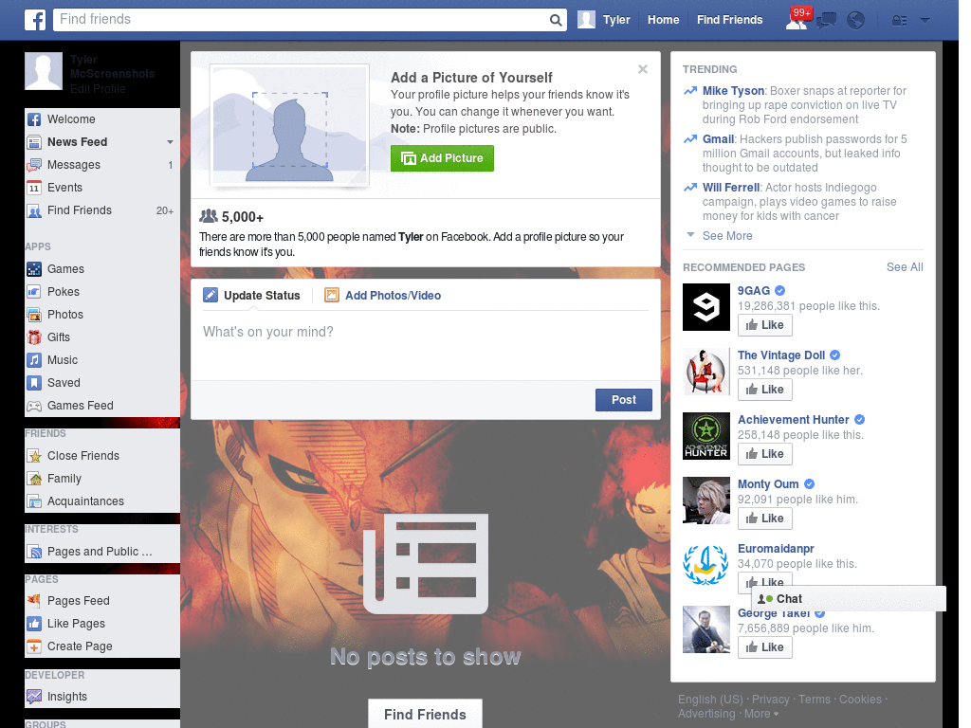Click the Create Page plus icon

pos(34,646)
